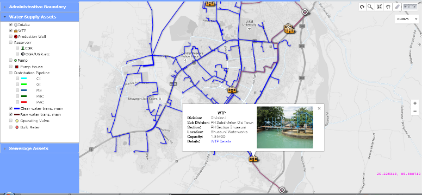Open the WTP Details link

[x=221, y=141]
